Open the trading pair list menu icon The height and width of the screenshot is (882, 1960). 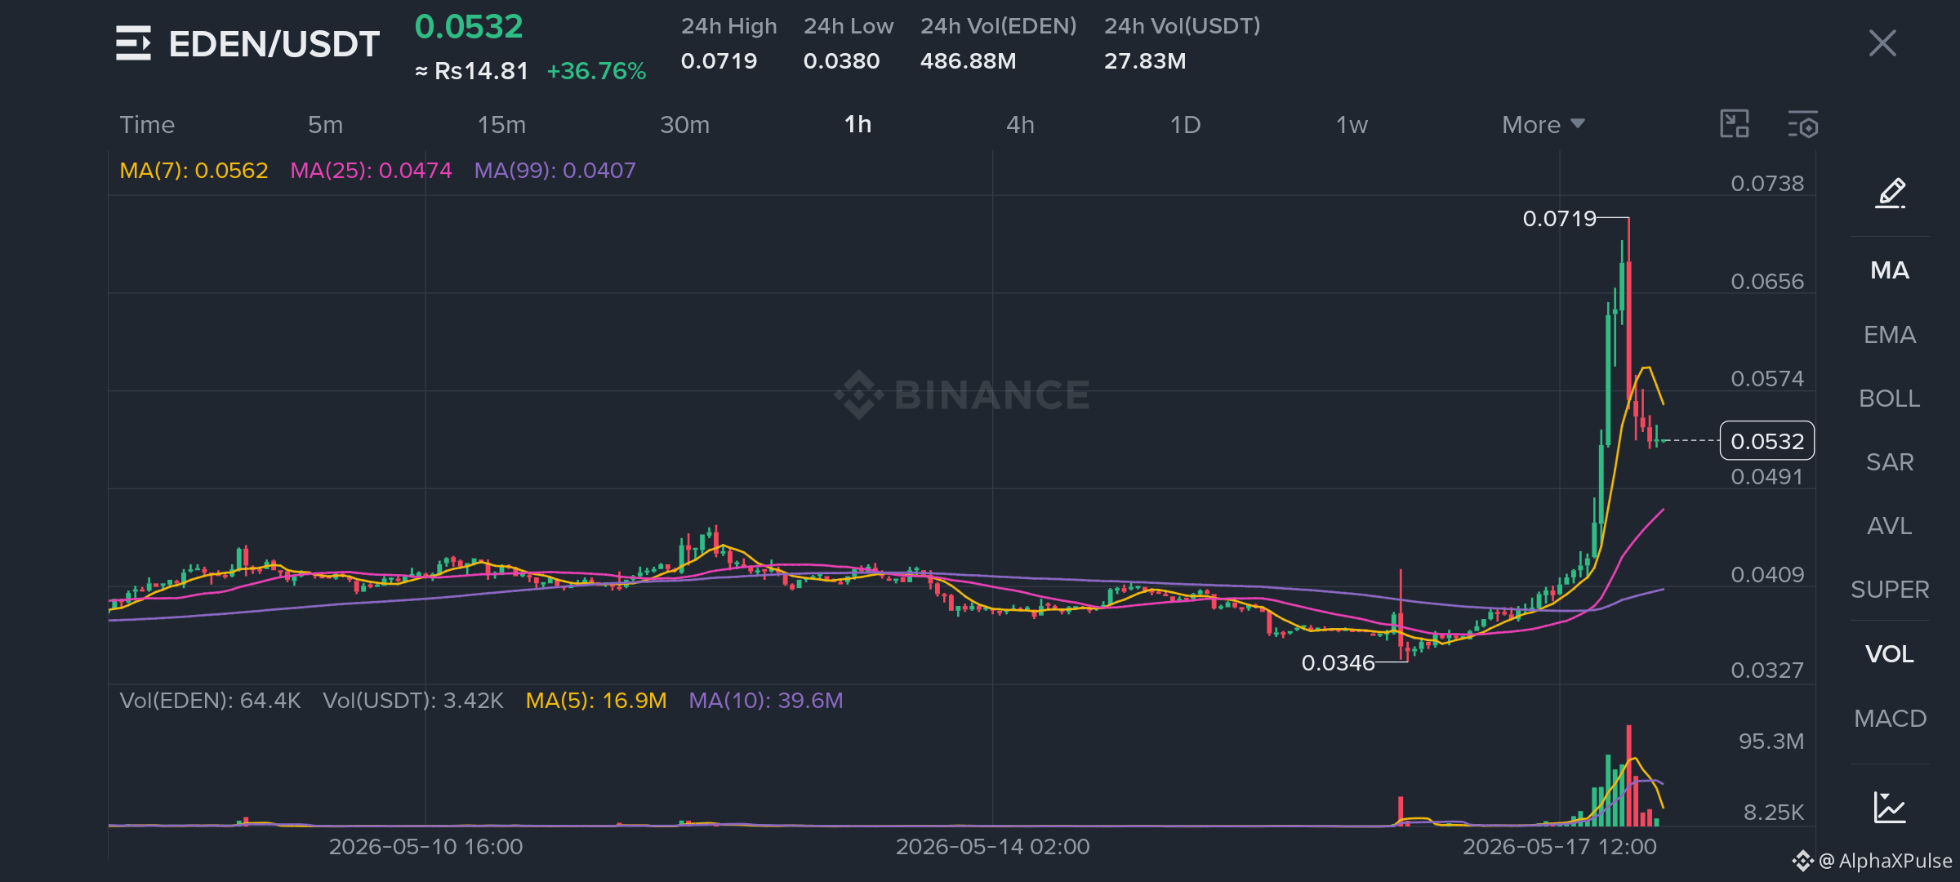click(x=133, y=43)
